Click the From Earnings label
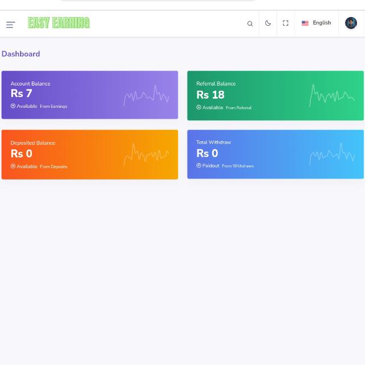Screen dimensions: 365x365 tap(54, 107)
